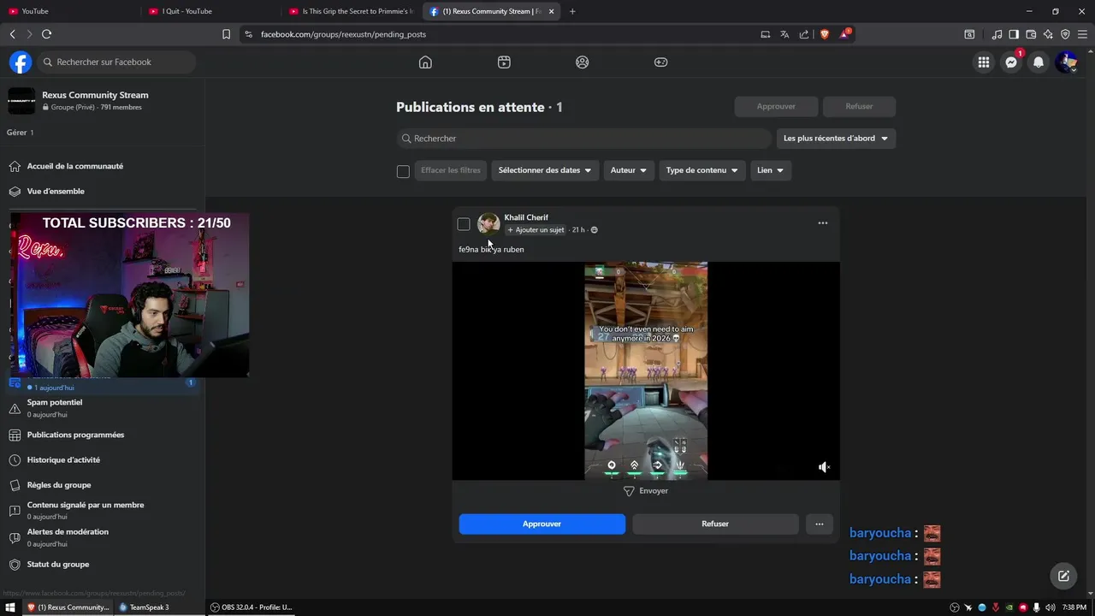Click Ajouter un sujet on the post
This screenshot has width=1095, height=616.
pos(536,229)
